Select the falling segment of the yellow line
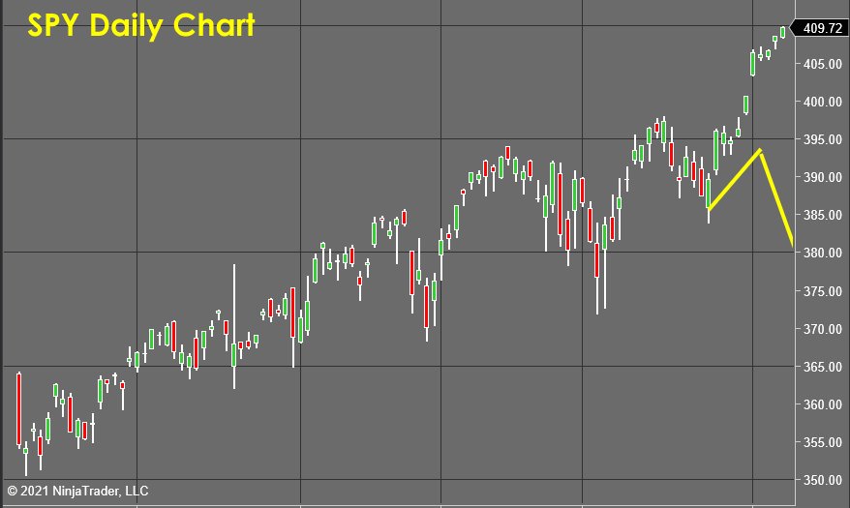 [776, 198]
